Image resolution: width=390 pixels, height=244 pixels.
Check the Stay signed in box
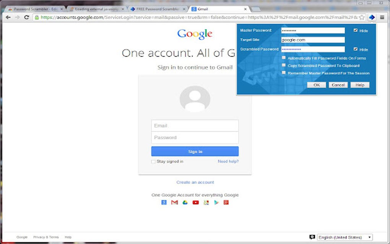(153, 162)
